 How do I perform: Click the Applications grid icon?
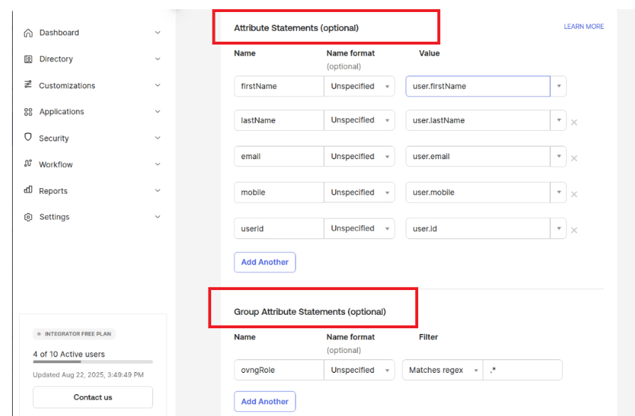(x=28, y=111)
